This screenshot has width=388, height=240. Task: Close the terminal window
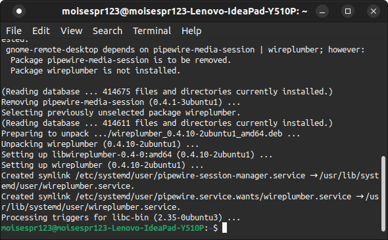pos(374,11)
